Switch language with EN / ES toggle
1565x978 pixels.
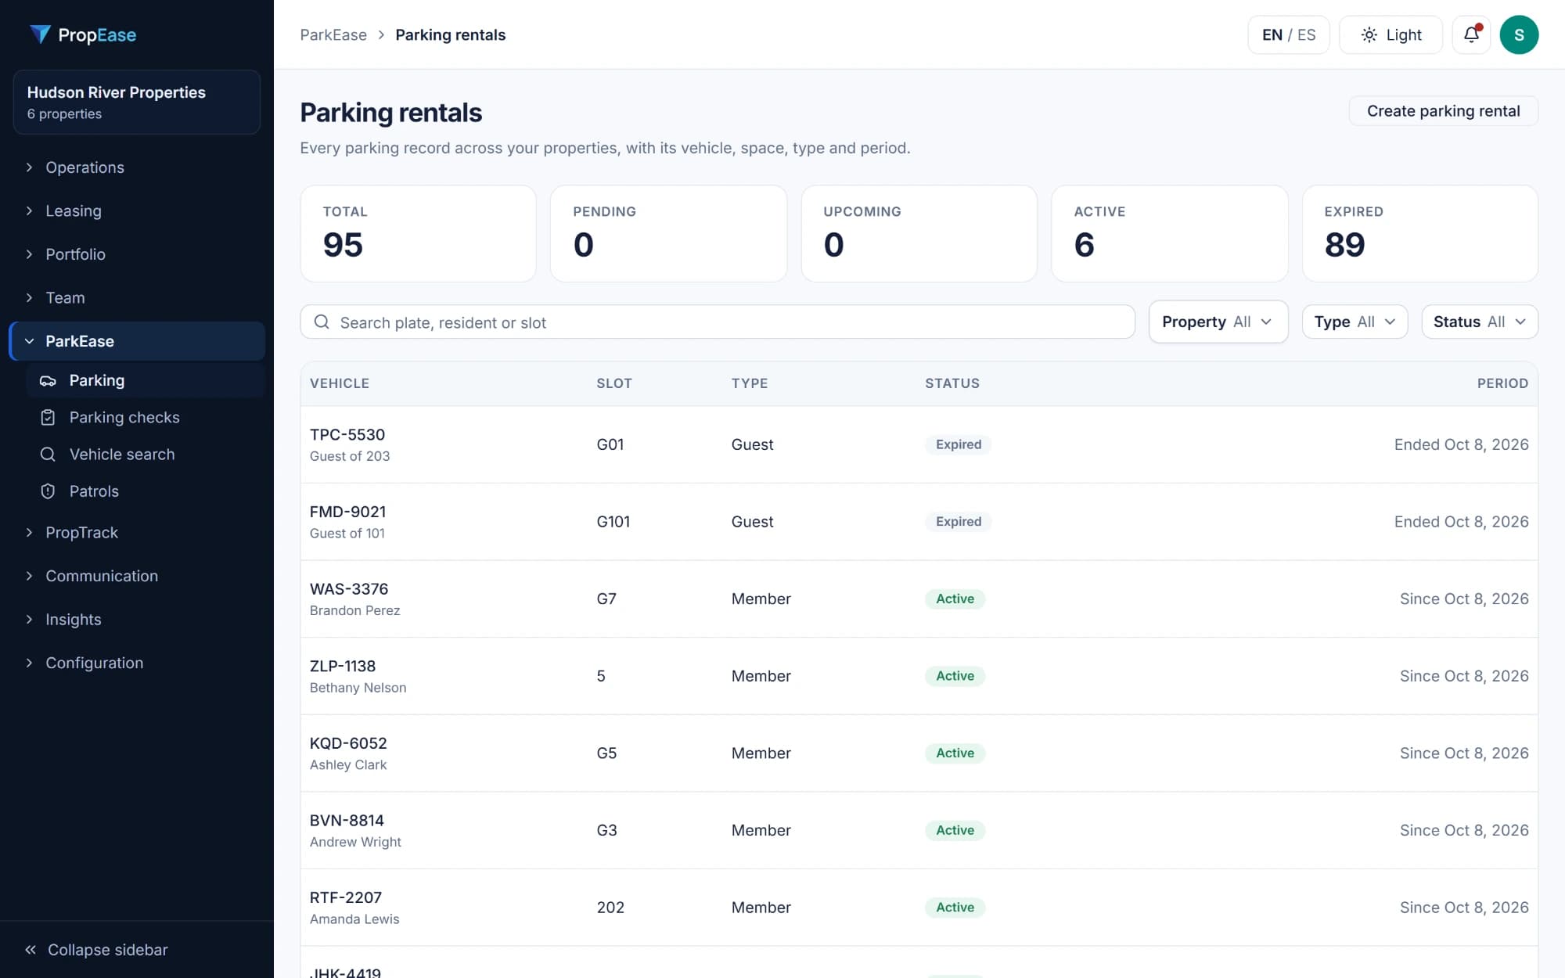pyautogui.click(x=1288, y=34)
